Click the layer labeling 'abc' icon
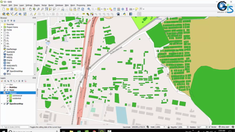This screenshot has width=235, height=132. (x=84, y=14)
